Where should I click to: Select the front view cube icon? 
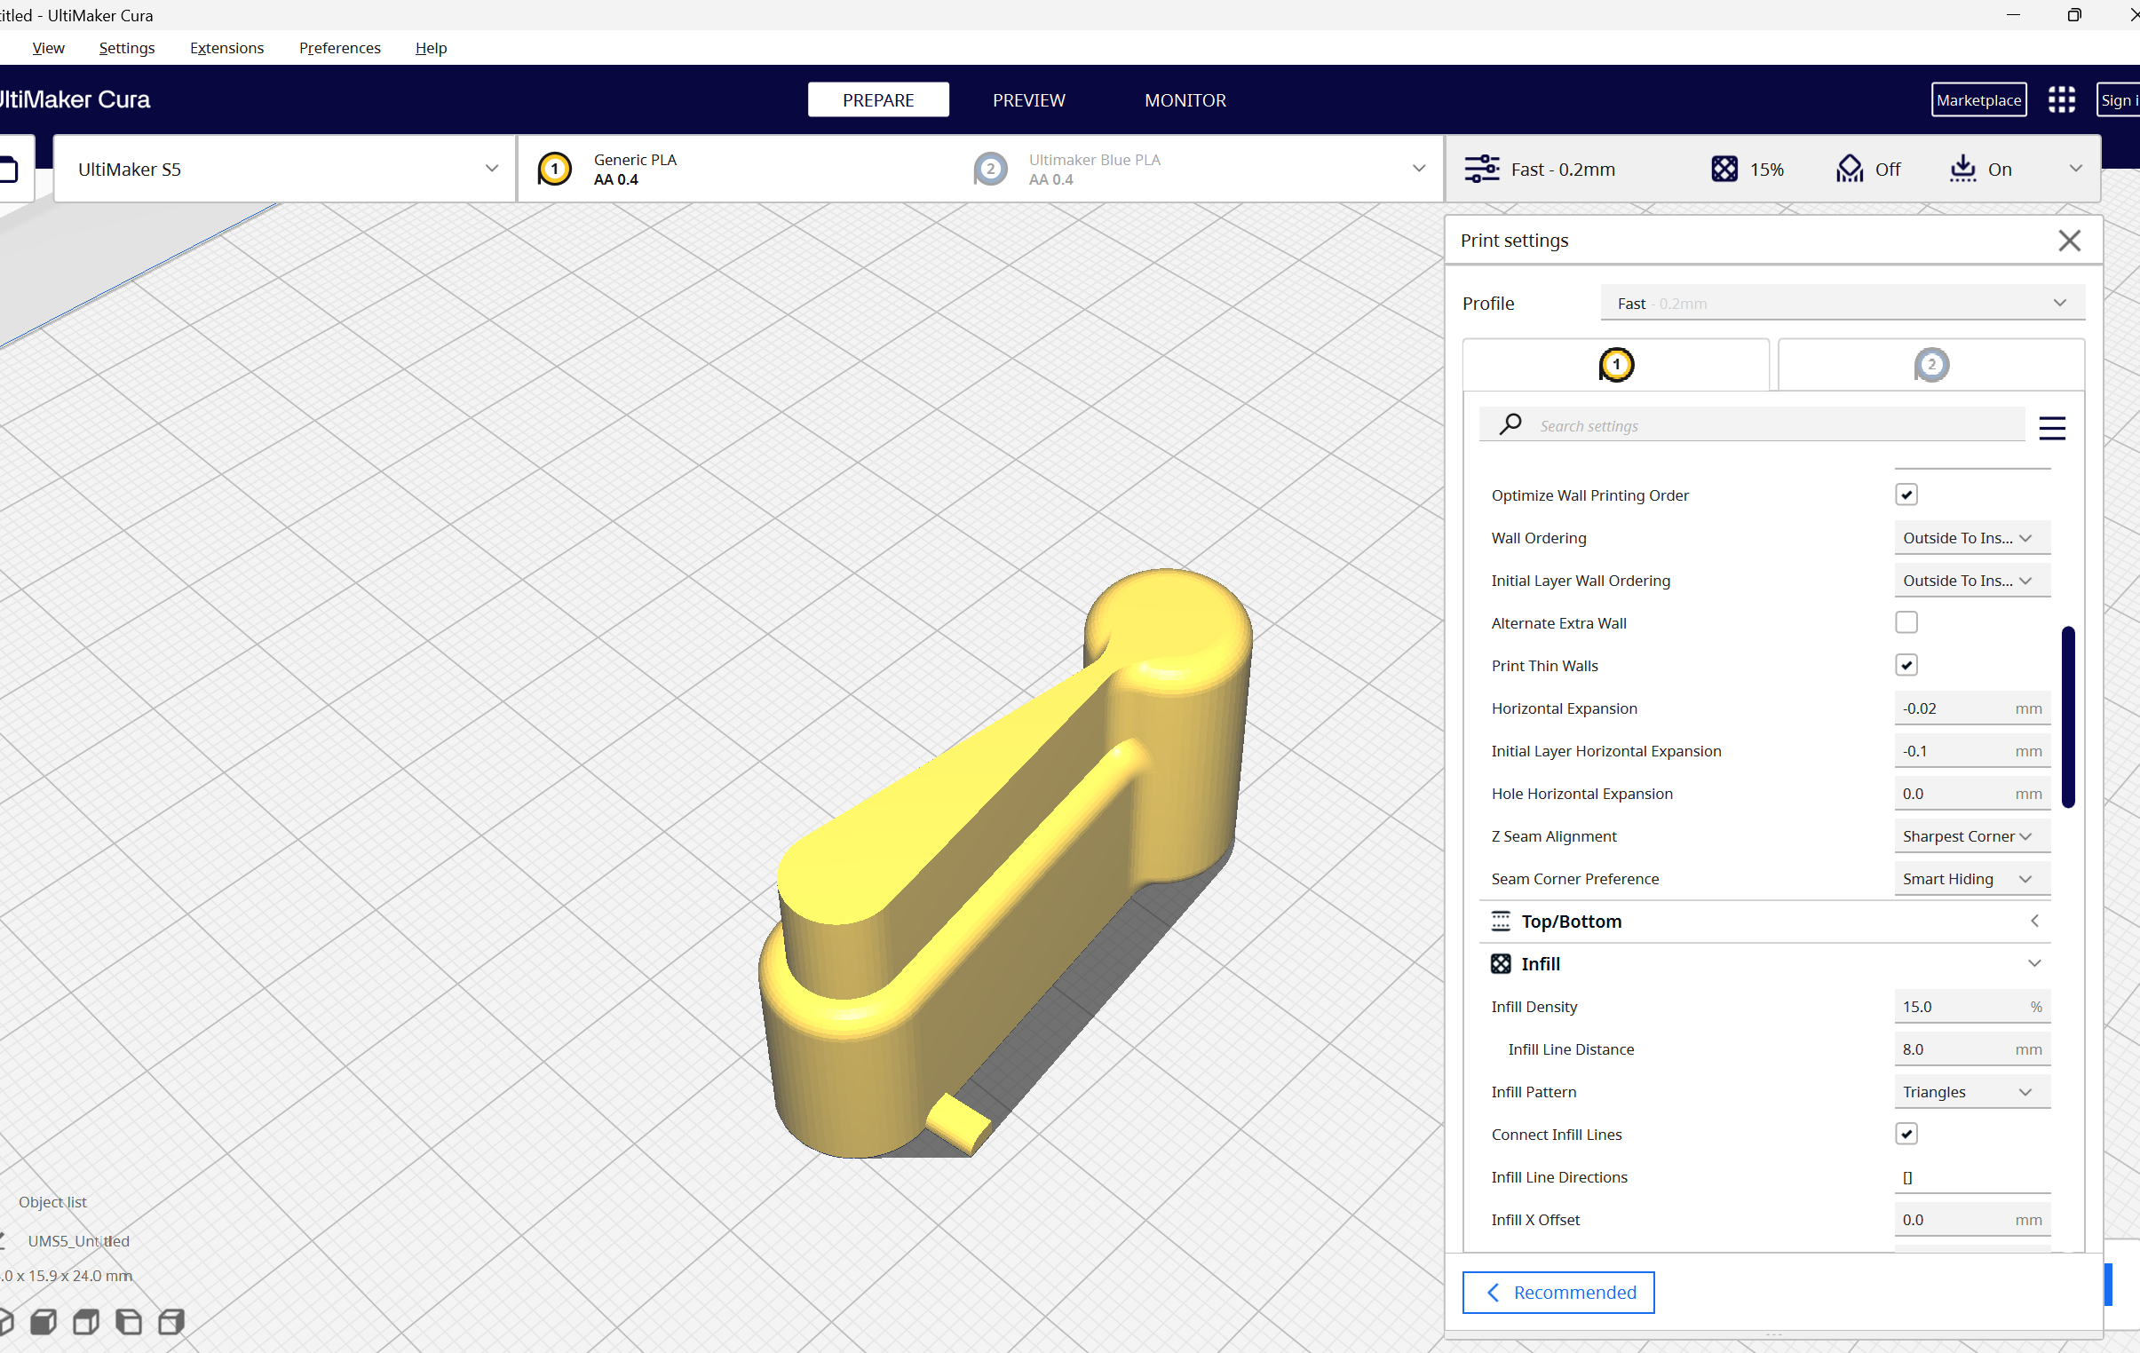(43, 1322)
